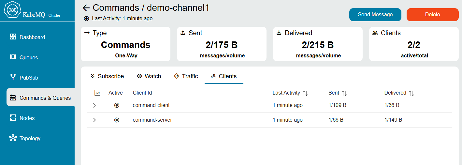Click the chart icon in table header
The width and height of the screenshot is (462, 165).
tap(97, 93)
